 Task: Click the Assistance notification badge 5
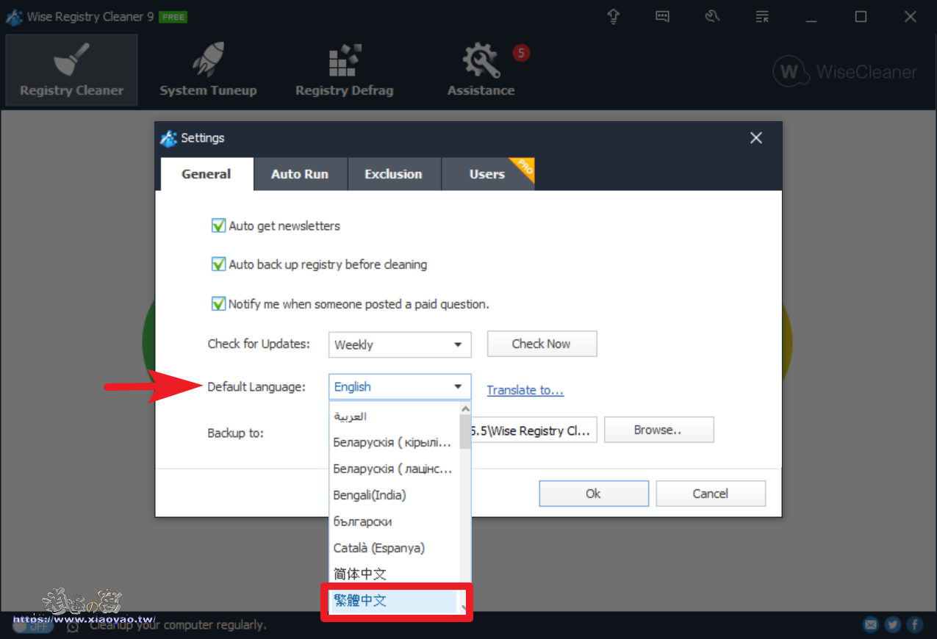(521, 53)
